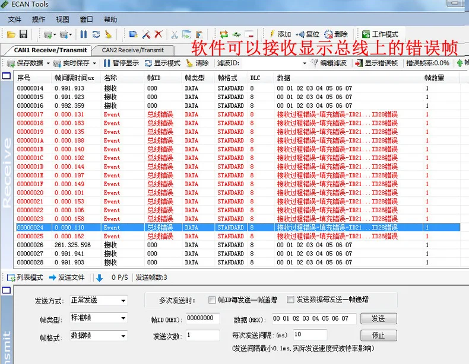The image size is (469, 364).
Task: Click the 帧ID column header
Action: coord(163,78)
